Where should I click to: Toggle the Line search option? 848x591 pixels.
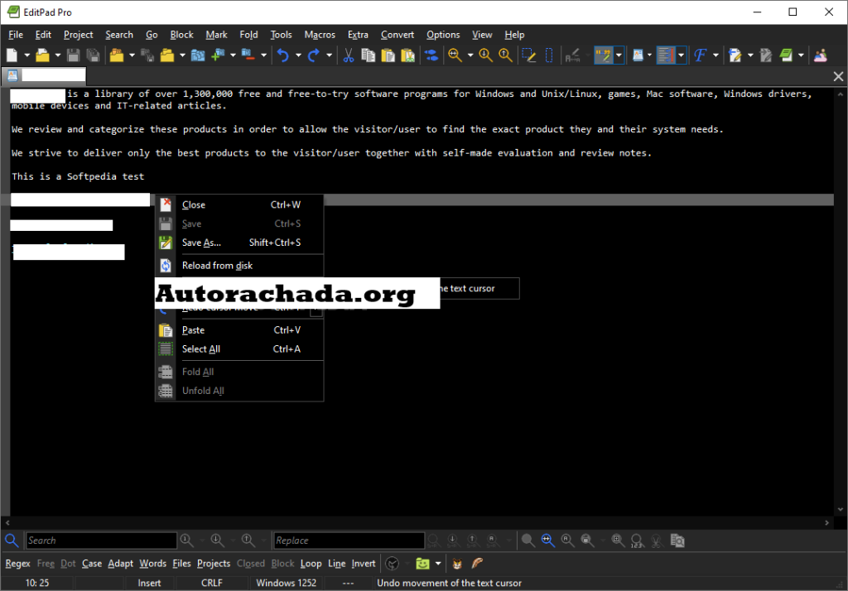coord(337,564)
